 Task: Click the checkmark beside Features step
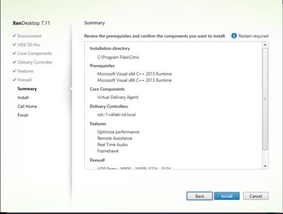pos(14,71)
